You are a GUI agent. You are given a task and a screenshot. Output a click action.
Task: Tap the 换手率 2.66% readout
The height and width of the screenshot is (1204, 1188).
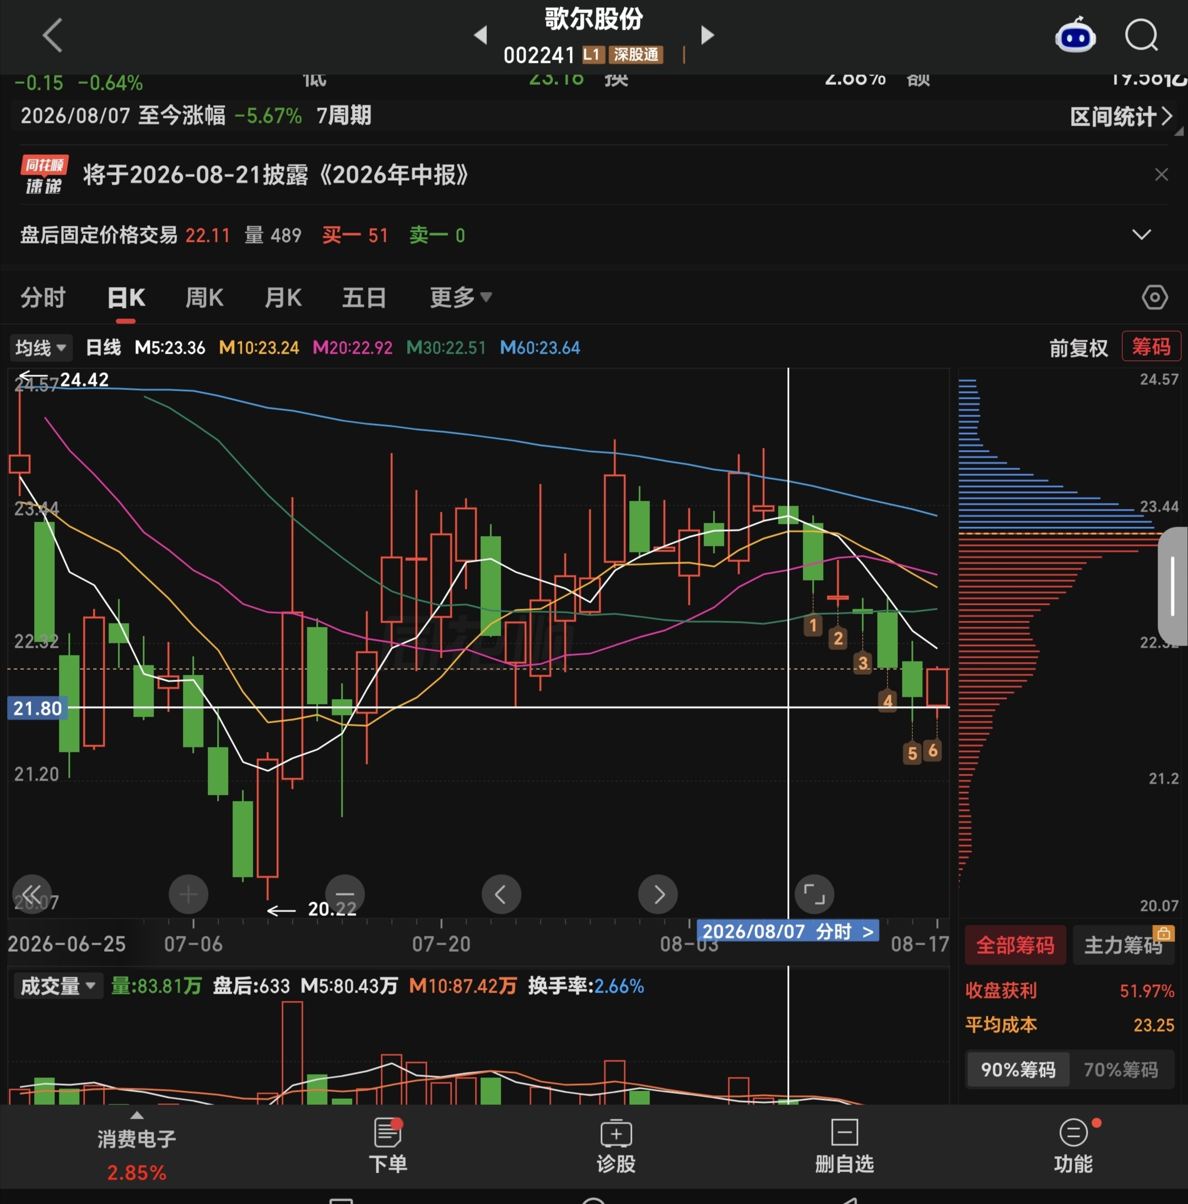click(586, 986)
